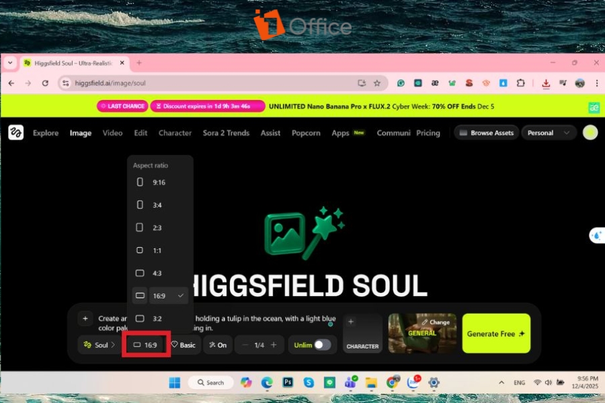
Task: Reload the Higgsfield page
Action: [45, 83]
